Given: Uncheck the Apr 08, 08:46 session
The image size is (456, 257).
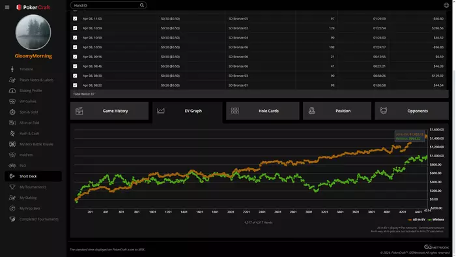Looking at the screenshot, I should click(75, 67).
